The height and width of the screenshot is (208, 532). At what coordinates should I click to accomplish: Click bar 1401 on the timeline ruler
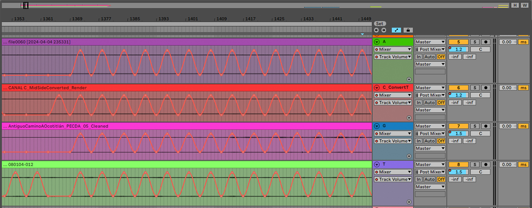click(x=193, y=19)
